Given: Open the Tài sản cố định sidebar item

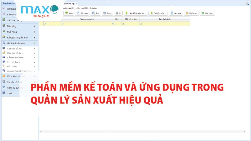Looking at the screenshot, I should 19,82.
